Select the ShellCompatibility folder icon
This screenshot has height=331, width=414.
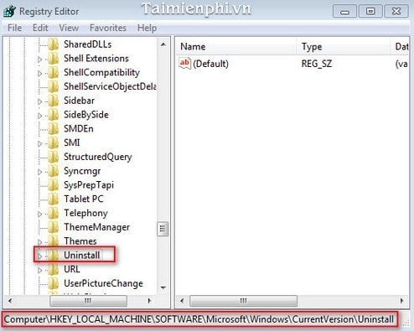(x=54, y=72)
